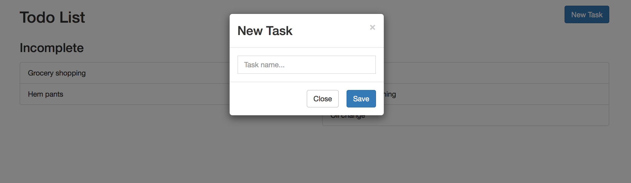Dismiss the New Task dialog using the X icon
Screen dimensions: 631x183
(372, 27)
